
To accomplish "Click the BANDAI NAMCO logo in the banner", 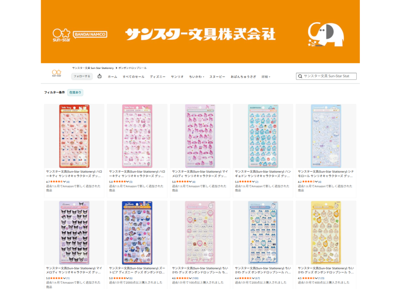I will [90, 34].
